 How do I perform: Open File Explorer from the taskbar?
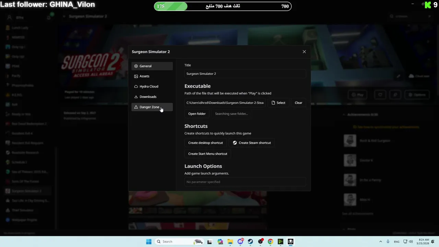pyautogui.click(x=230, y=242)
